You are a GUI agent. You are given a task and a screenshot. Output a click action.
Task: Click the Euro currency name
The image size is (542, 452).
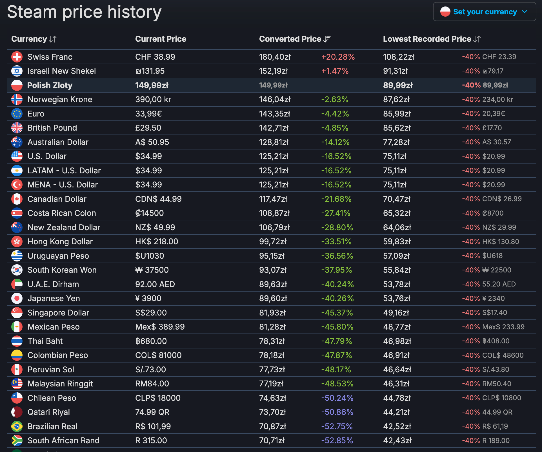coord(36,114)
